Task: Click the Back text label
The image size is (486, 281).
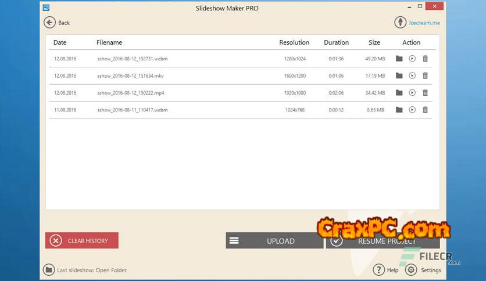Action: pyautogui.click(x=64, y=23)
